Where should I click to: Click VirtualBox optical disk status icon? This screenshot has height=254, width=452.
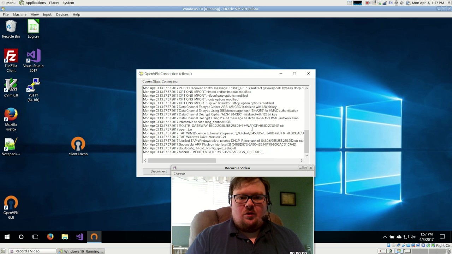click(x=393, y=245)
